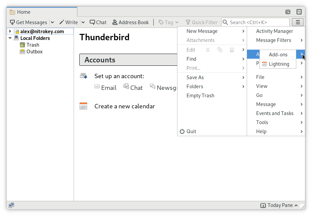Click the Newsgroups setup icon
The width and height of the screenshot is (312, 216).
pos(153,86)
